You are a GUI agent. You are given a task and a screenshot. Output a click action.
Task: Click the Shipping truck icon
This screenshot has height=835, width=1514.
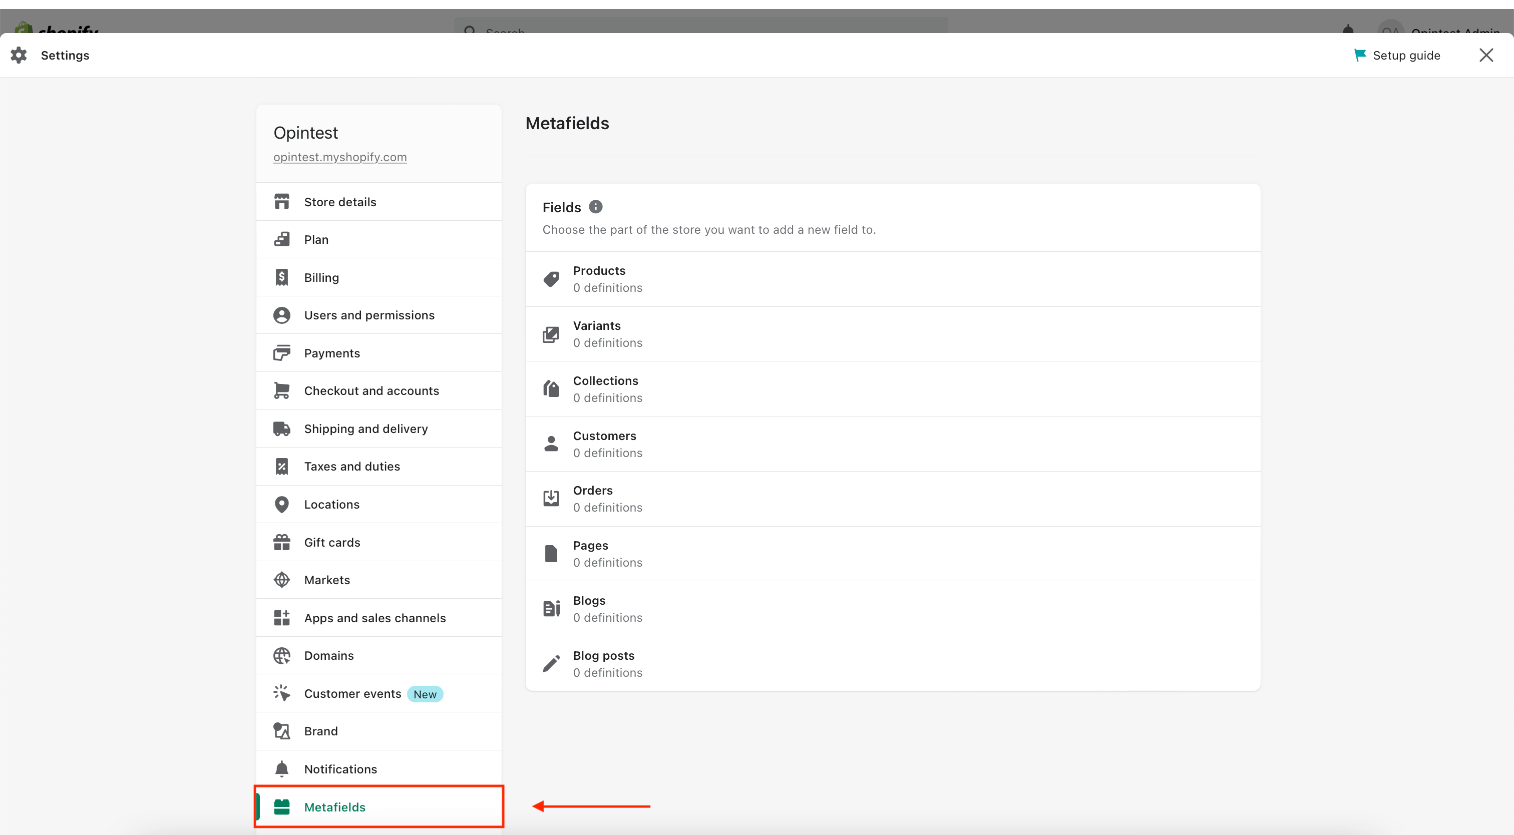tap(281, 429)
